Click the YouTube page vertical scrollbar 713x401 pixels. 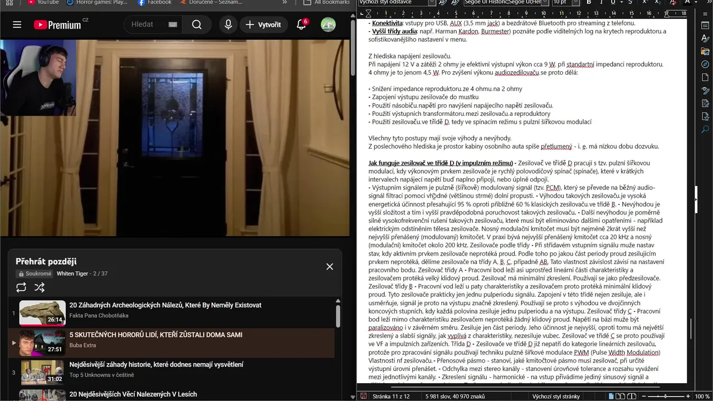click(x=353, y=48)
